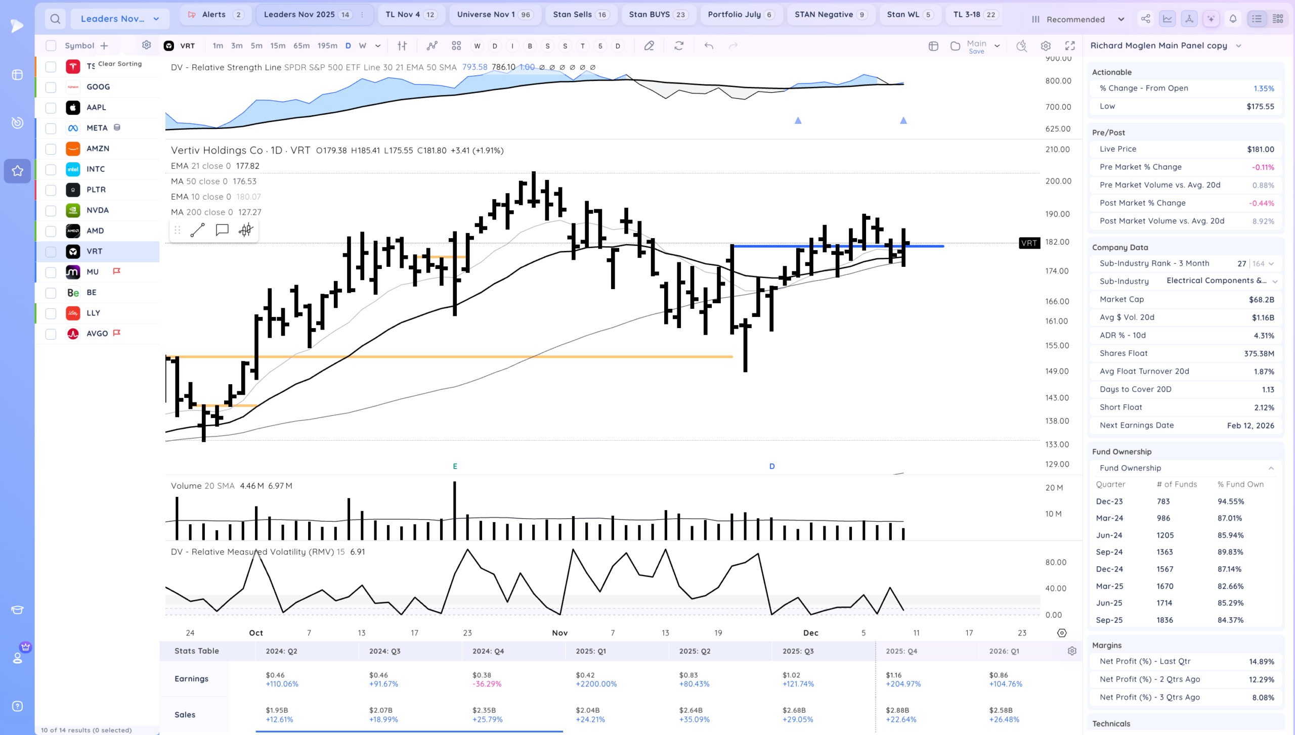1295x735 pixels.
Task: Click the search magnifier icon
Action: (x=55, y=19)
